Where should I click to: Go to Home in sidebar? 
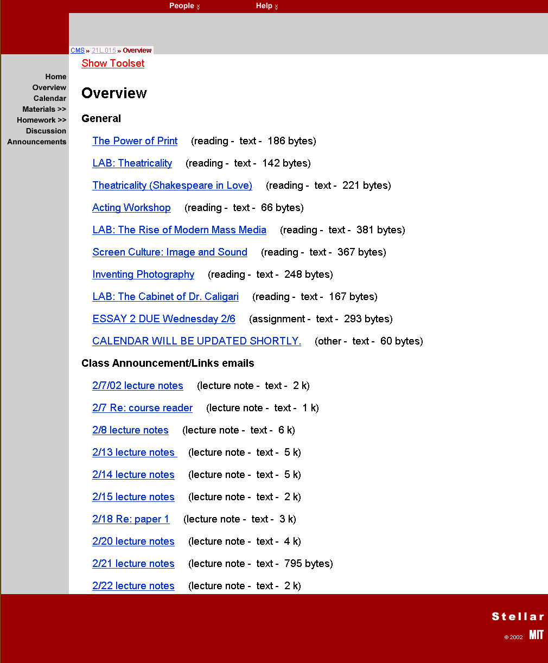click(55, 76)
